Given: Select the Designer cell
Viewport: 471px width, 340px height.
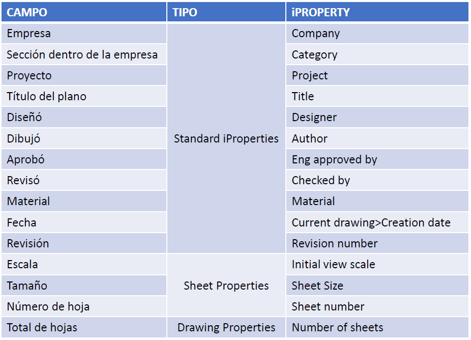Looking at the screenshot, I should [x=314, y=117].
